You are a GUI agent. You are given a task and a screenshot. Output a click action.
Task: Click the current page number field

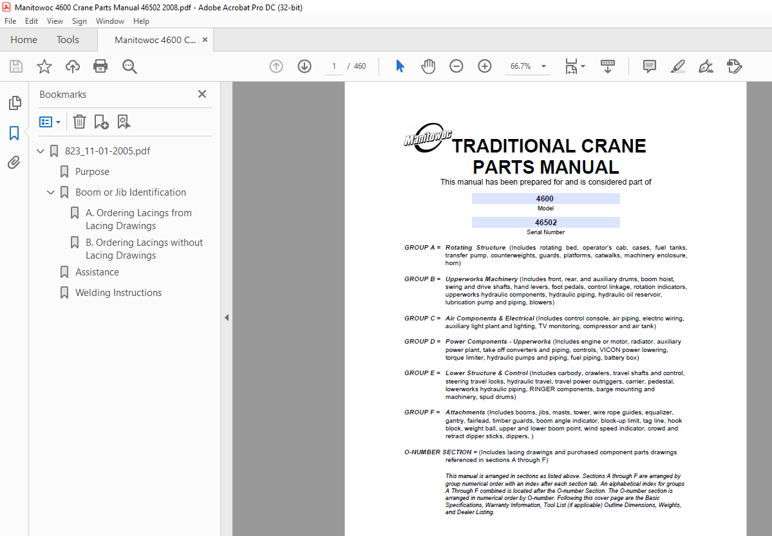tap(334, 66)
